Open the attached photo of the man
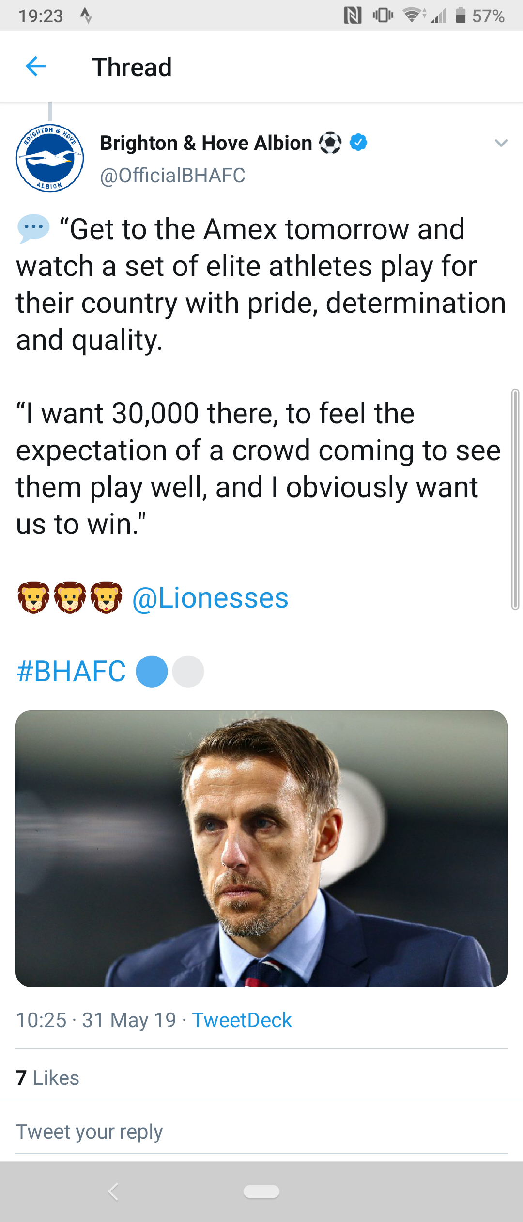 (261, 849)
